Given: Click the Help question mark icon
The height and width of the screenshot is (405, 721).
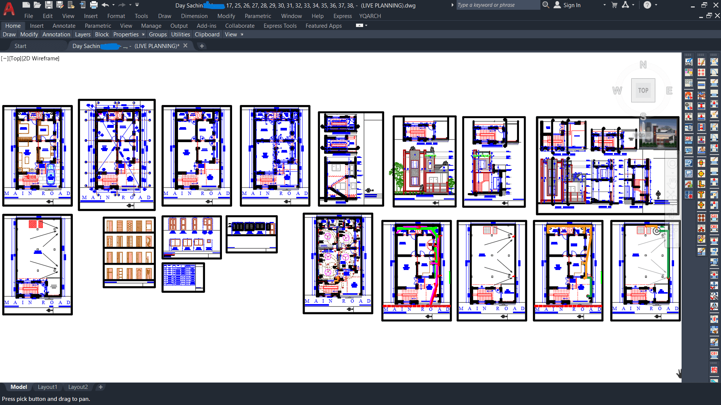Looking at the screenshot, I should 647,5.
